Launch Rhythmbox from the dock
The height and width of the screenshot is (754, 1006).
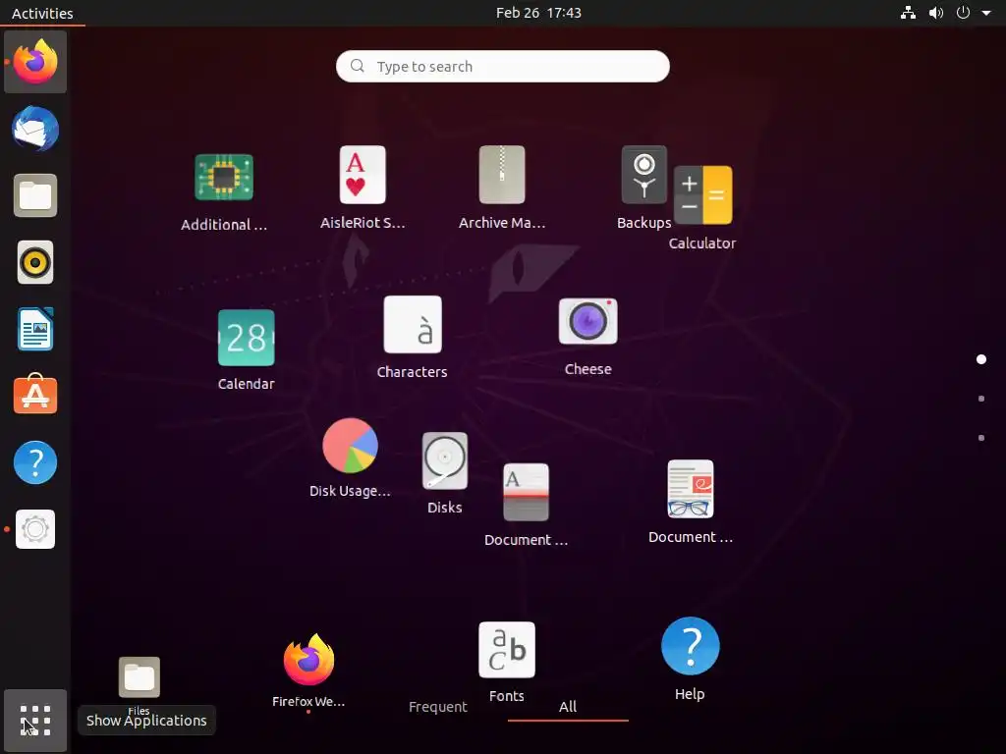[x=35, y=262]
